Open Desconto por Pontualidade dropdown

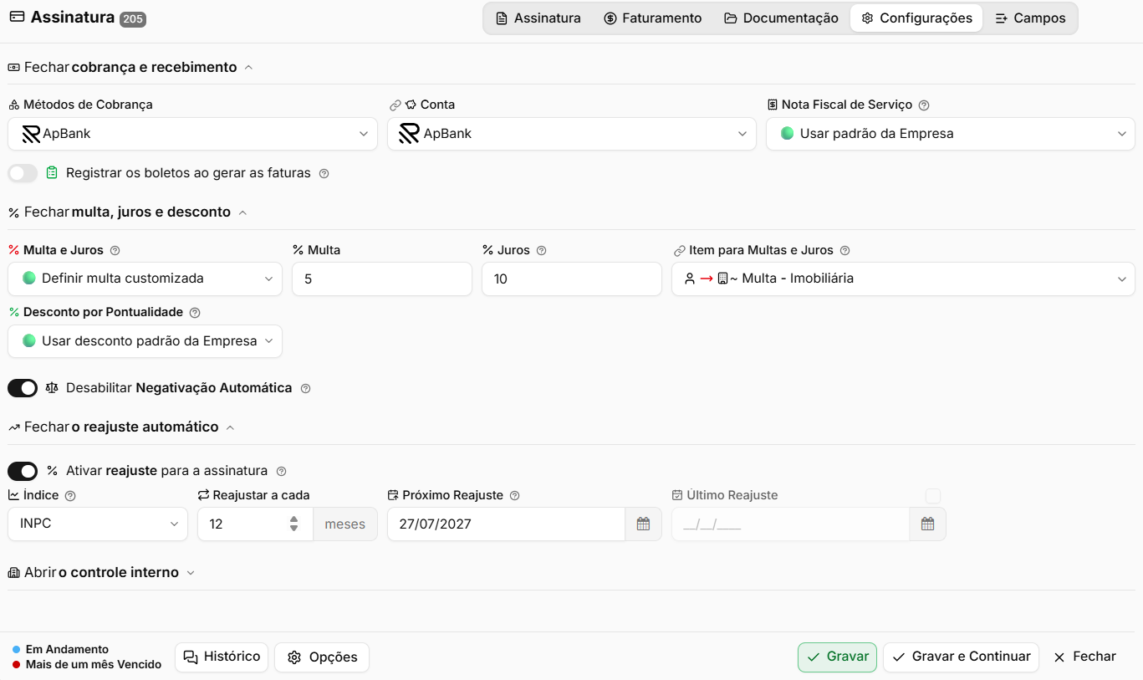[x=145, y=341]
